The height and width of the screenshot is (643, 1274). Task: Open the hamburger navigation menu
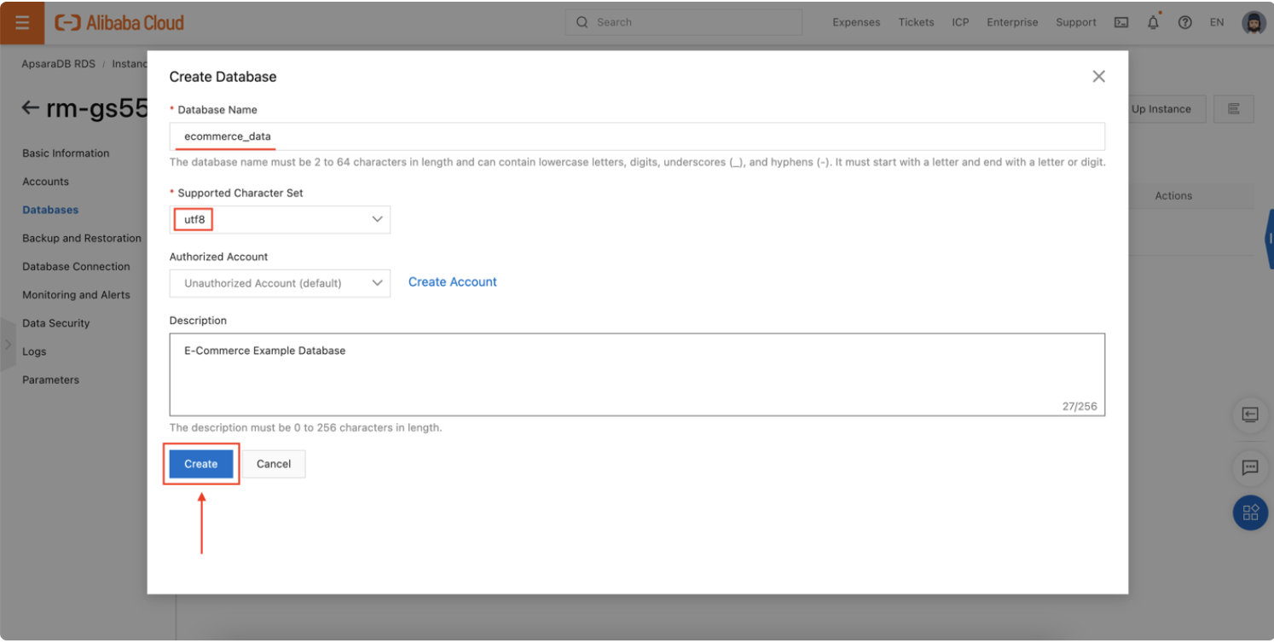[21, 22]
